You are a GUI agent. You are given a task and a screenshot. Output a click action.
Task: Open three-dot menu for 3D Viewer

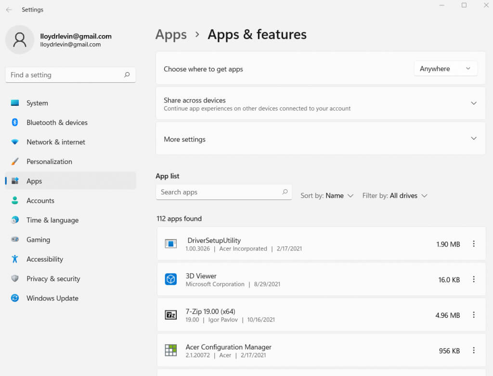[x=473, y=279]
